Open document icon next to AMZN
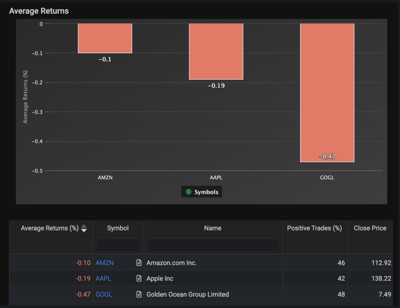Image resolution: width=400 pixels, height=308 pixels. point(139,263)
